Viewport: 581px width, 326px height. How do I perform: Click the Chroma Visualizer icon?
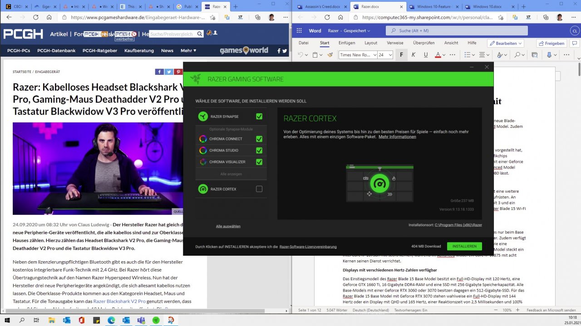(x=203, y=162)
